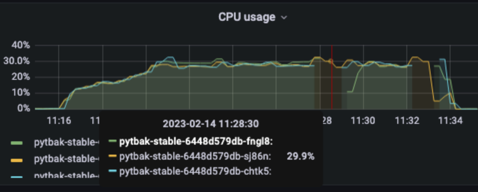Toggle the second pytbak-stable legend series
The image size is (478, 192).
67,159
